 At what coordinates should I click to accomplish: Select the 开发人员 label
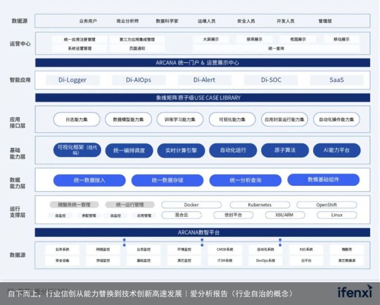point(285,21)
